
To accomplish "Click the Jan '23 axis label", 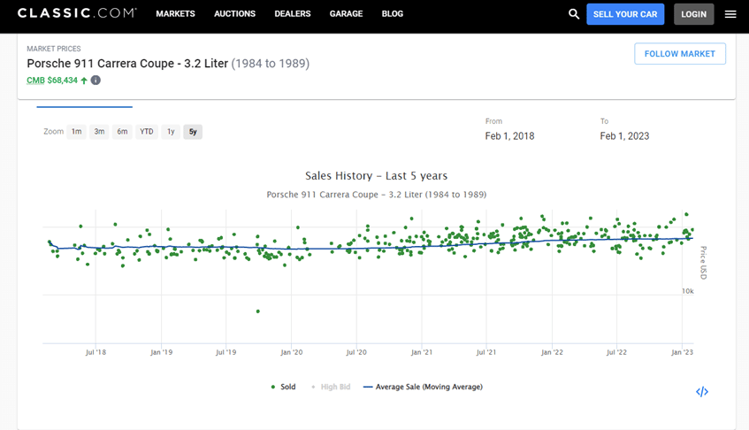I will (682, 352).
